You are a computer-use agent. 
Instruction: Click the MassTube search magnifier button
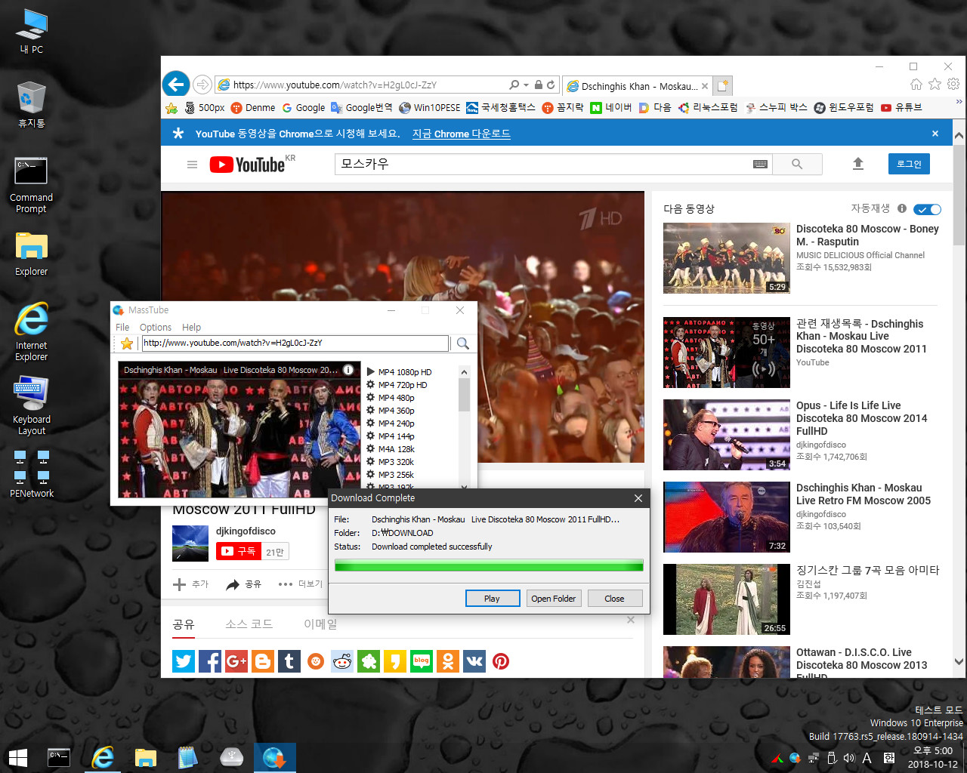pos(463,343)
